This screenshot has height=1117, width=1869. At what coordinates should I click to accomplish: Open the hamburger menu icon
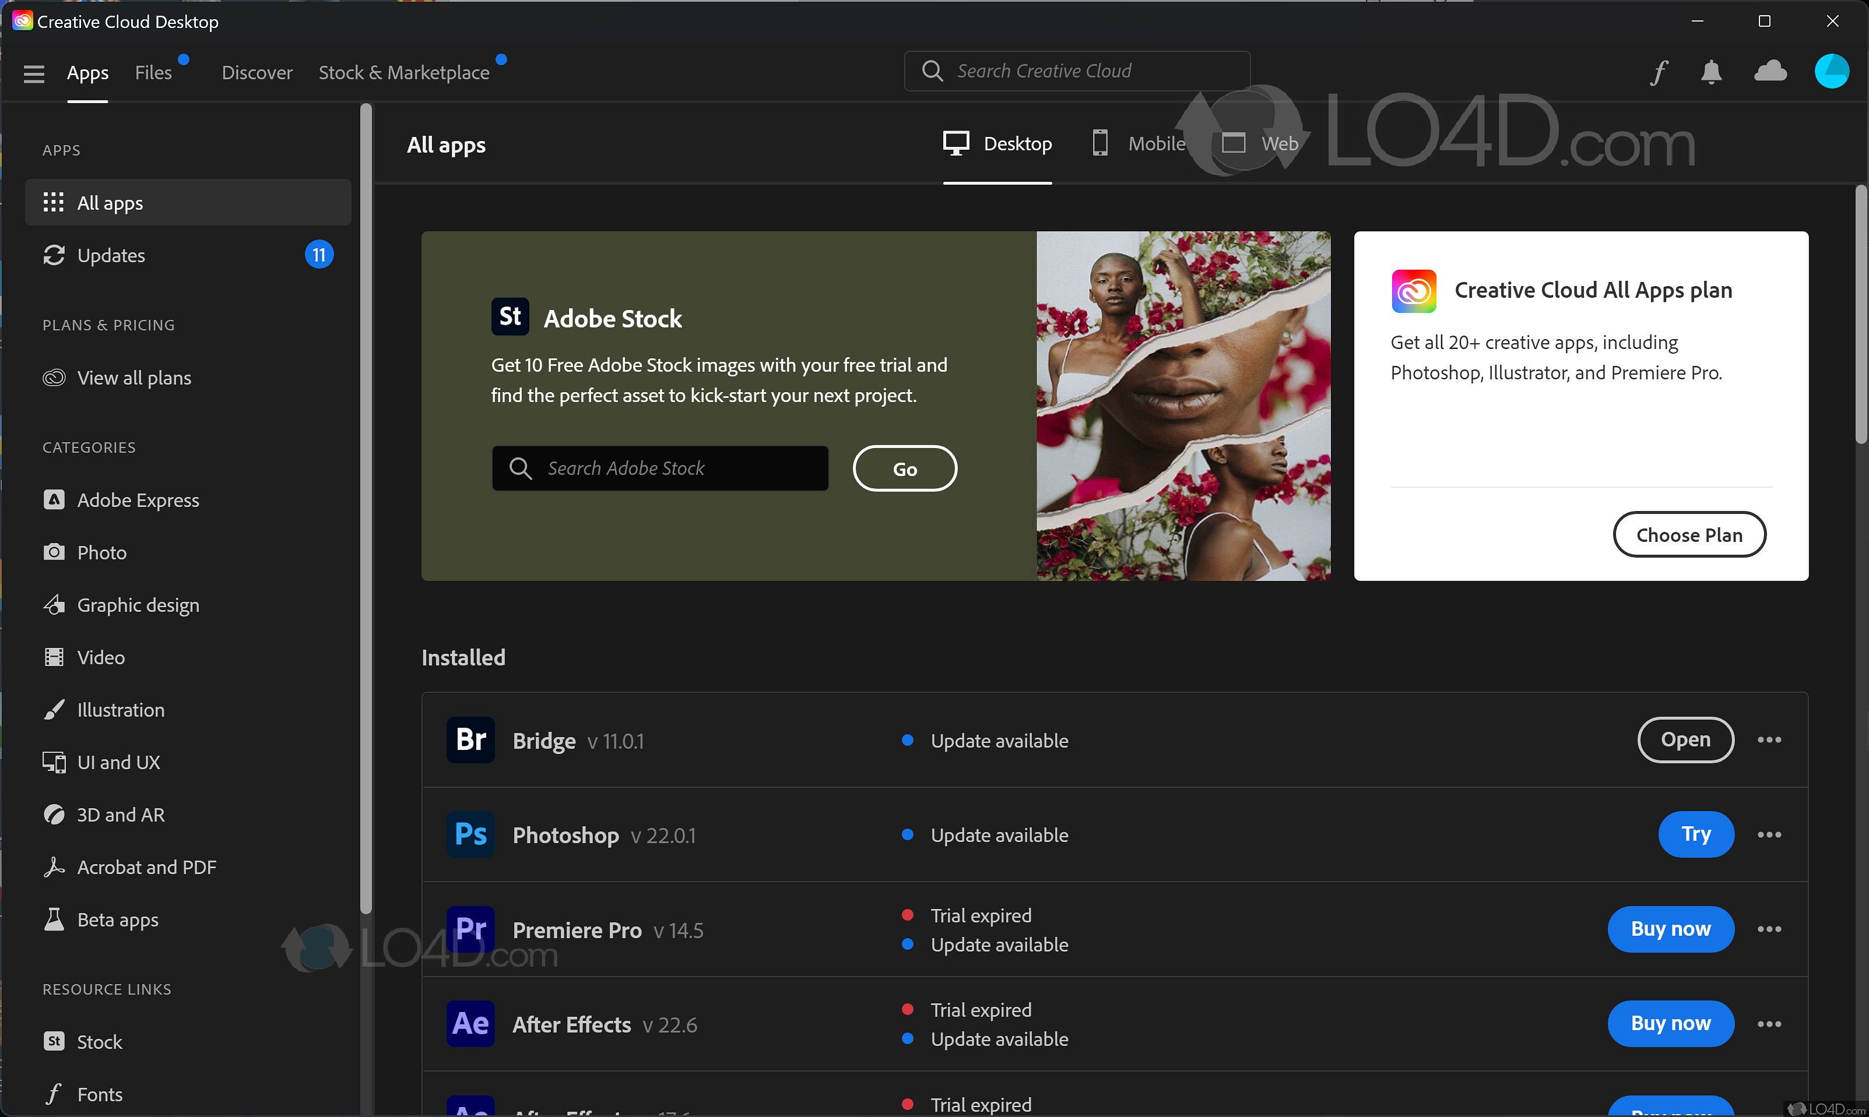(33, 73)
